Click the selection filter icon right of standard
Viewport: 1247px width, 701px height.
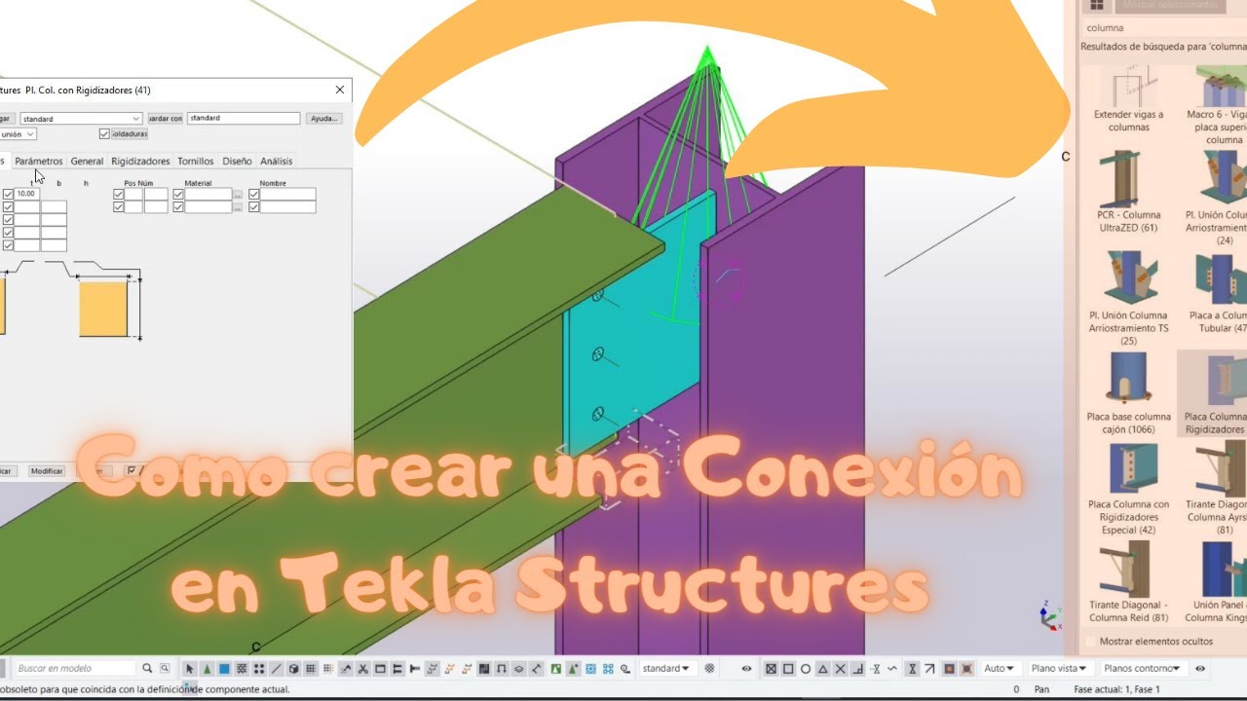(x=709, y=668)
